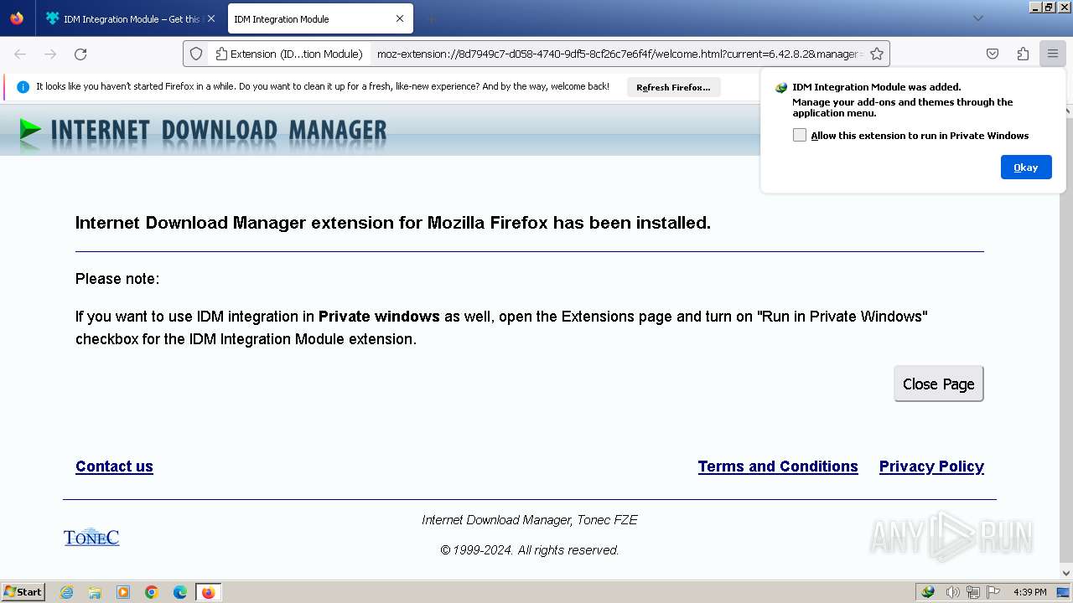The width and height of the screenshot is (1073, 603).
Task: Click the © 1999-2024 copyright text
Action: point(530,550)
